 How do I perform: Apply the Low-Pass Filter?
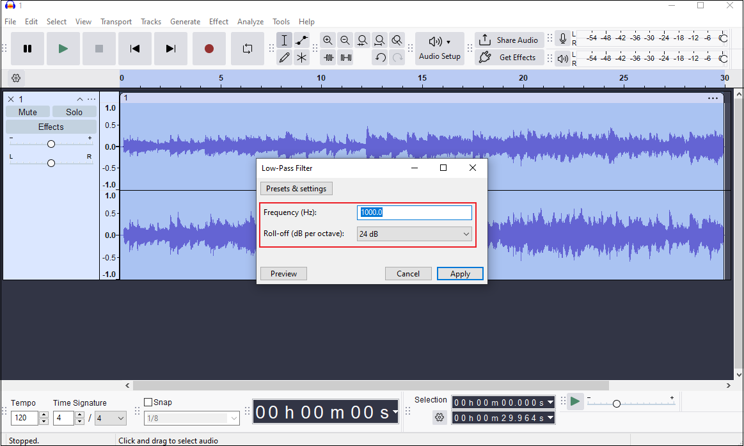click(460, 273)
